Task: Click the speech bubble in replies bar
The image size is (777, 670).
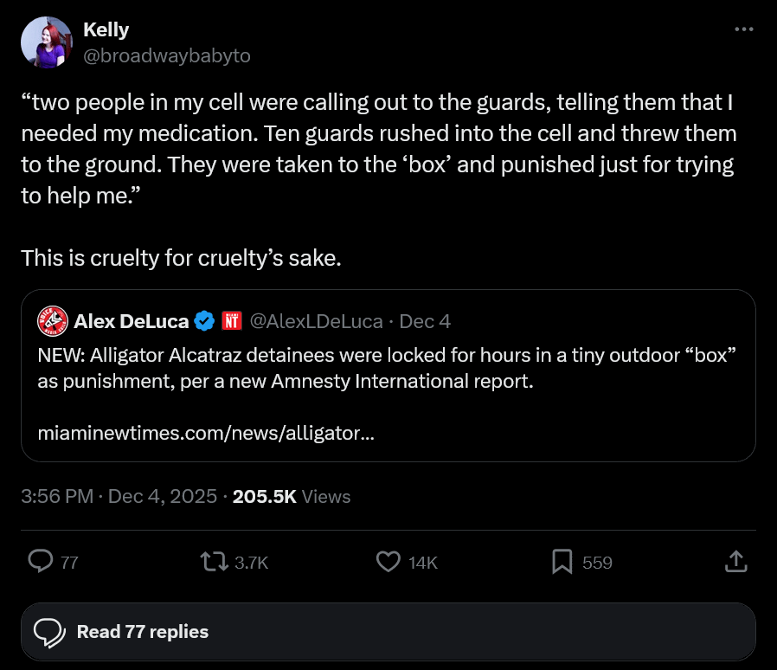Action: click(x=50, y=632)
